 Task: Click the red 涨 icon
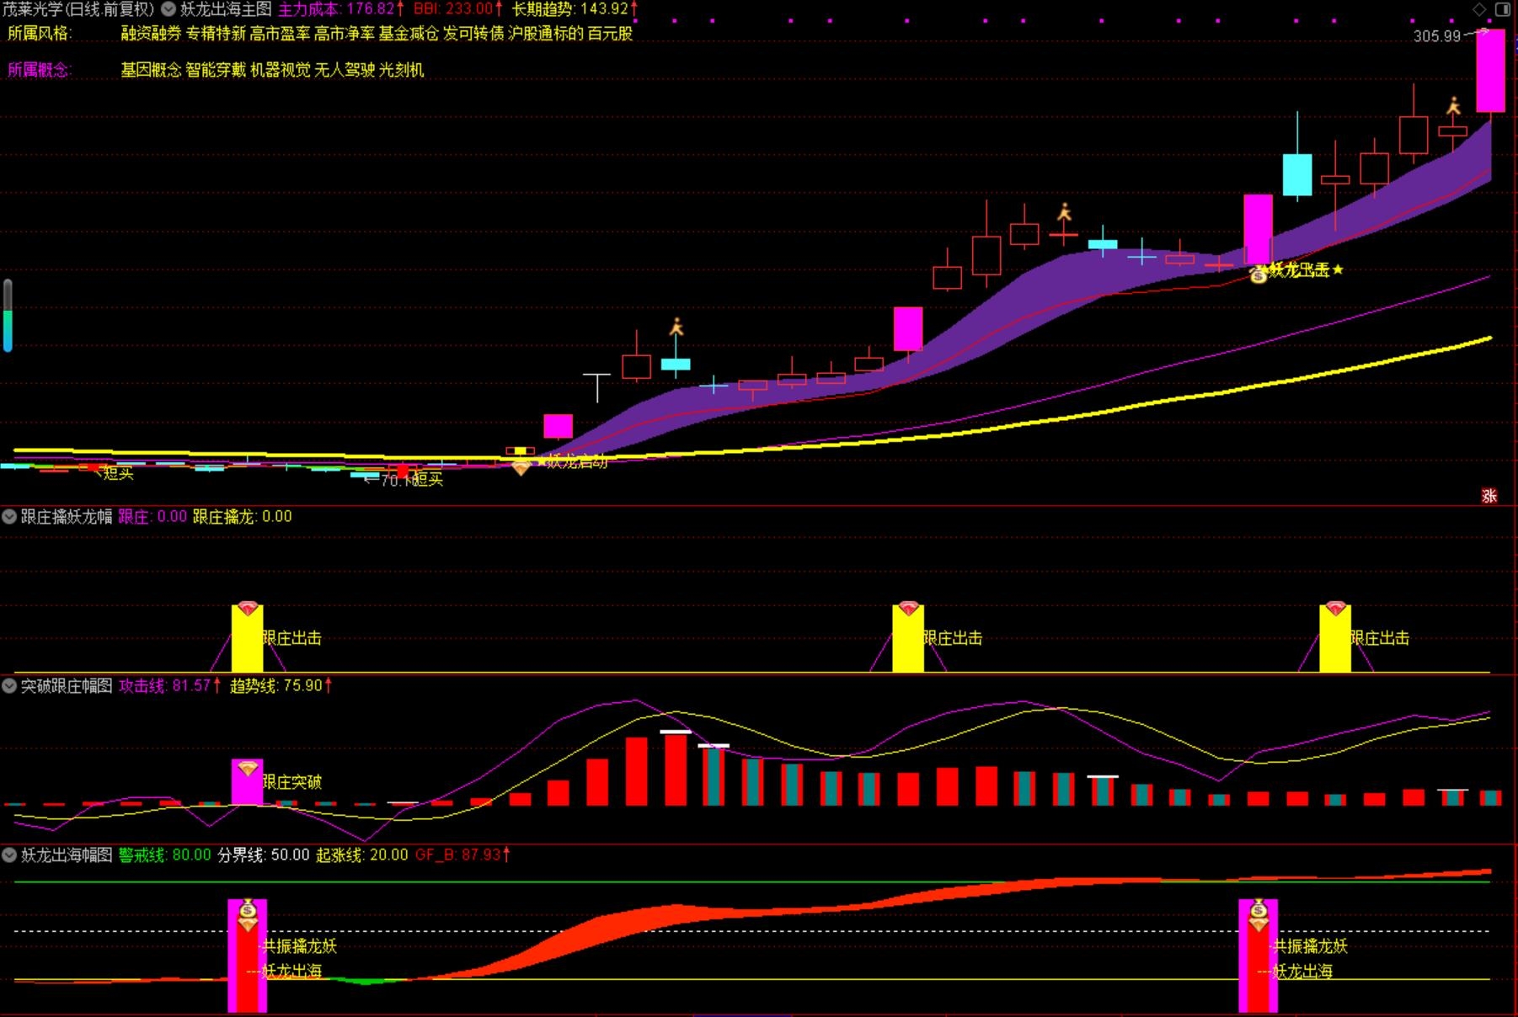pos(1489,496)
